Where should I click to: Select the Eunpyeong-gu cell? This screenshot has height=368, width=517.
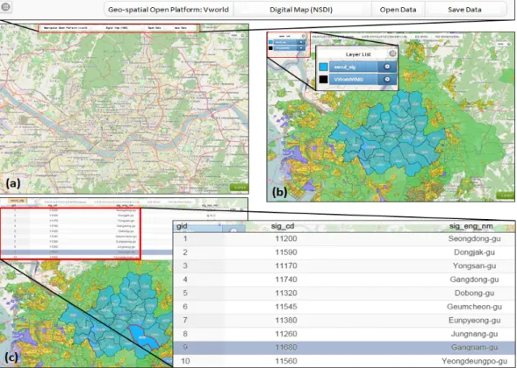[x=474, y=320]
